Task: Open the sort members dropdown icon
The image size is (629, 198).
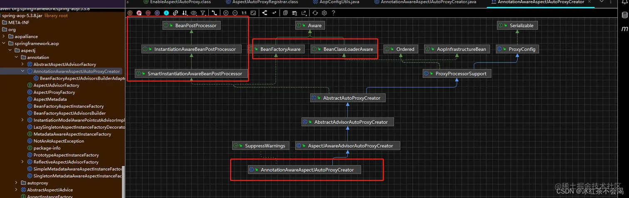Action: tap(185, 13)
